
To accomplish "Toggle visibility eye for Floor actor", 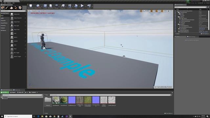I will [x=175, y=15].
